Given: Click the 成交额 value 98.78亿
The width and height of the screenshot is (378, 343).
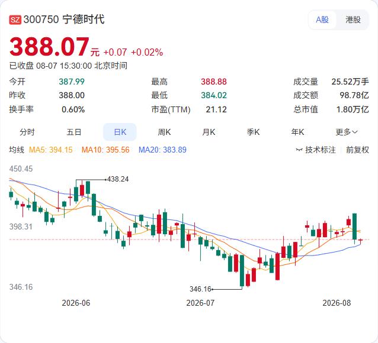Looking at the screenshot, I should [x=354, y=95].
